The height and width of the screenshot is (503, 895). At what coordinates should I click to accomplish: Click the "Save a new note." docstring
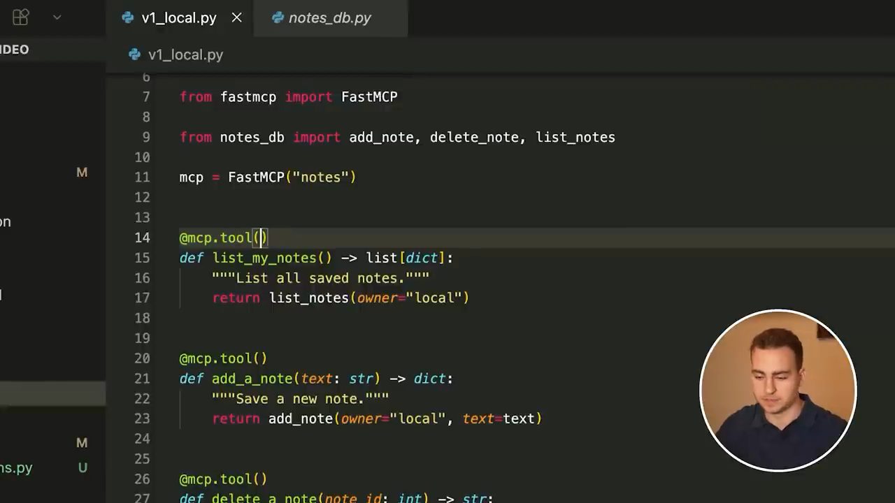pyautogui.click(x=300, y=399)
